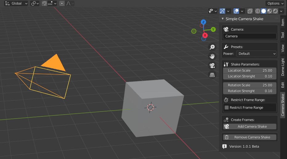
Task: Click the Rotation Scale slider field
Action: (250, 85)
